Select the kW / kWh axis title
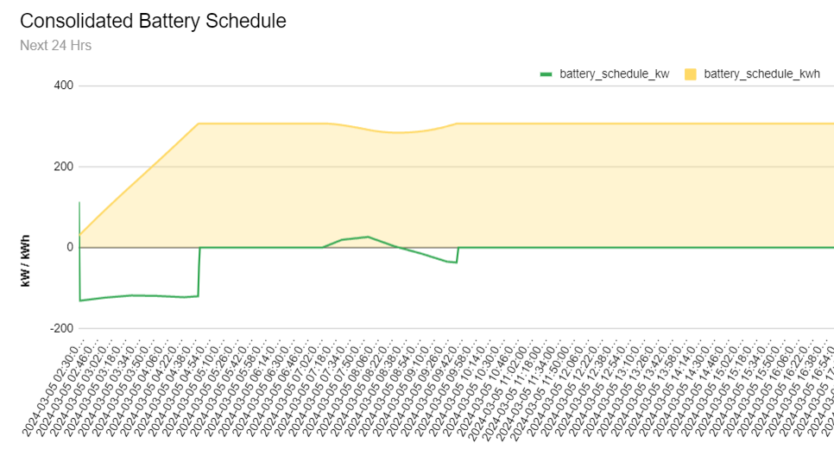 [x=25, y=261]
